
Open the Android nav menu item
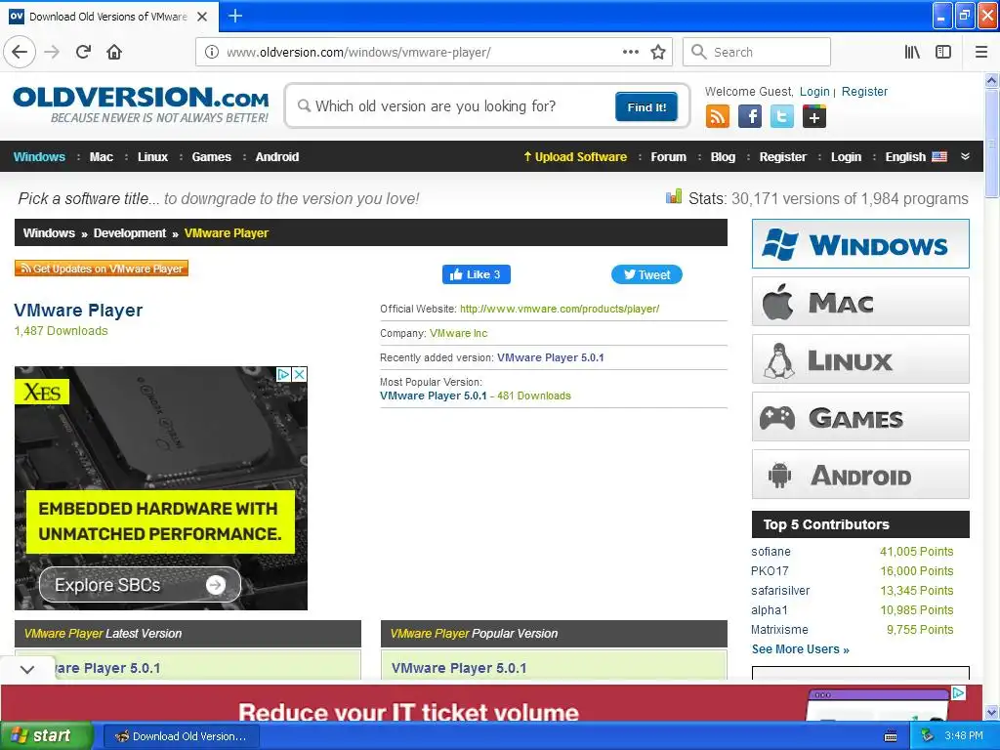276,156
